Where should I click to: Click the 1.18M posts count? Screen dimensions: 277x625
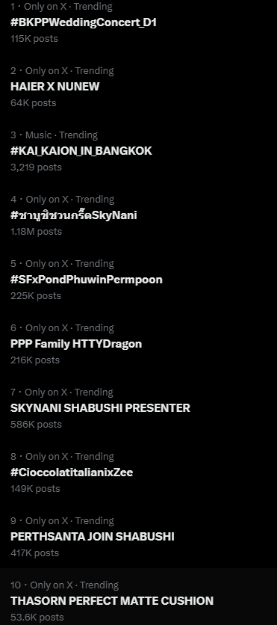[36, 231]
